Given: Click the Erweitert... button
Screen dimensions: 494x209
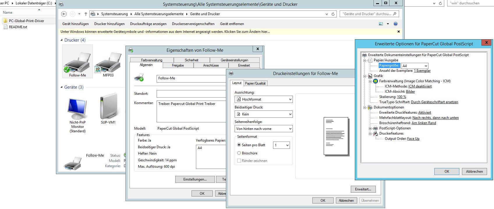Looking at the screenshot, I should click(x=363, y=189).
